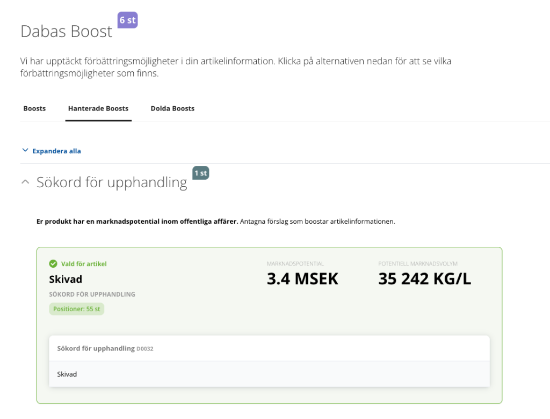This screenshot has width=550, height=419.
Task: Click the 6 st badge by Dabas Boost
Action: [x=127, y=20]
